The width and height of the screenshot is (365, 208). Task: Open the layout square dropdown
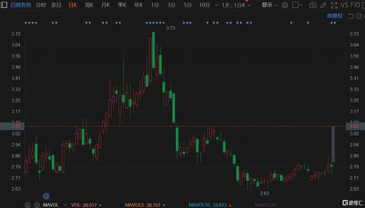[x=297, y=5]
